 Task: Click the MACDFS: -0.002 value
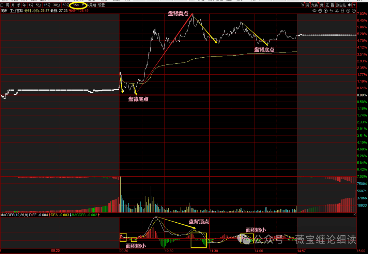click(84, 215)
